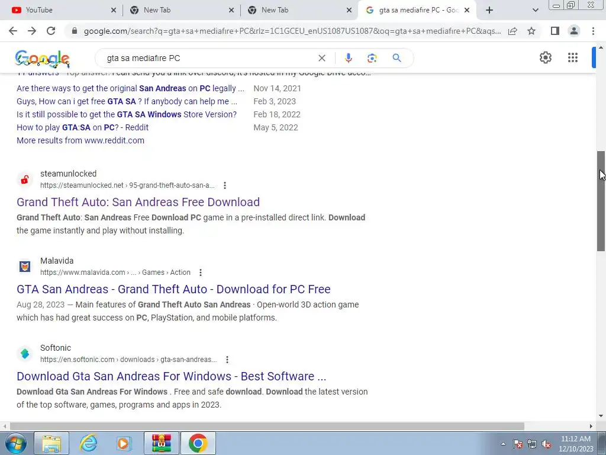Click the browser address bar URL
This screenshot has height=455, width=606.
[x=292, y=31]
